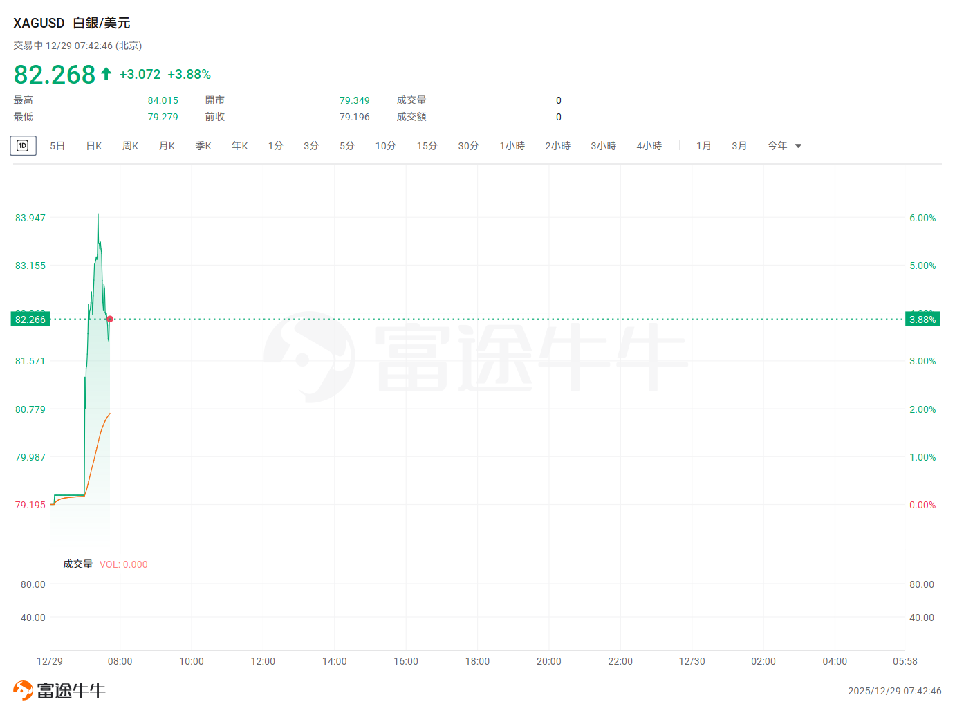Click the green 3.88% percentage label
The image size is (955, 713).
pos(922,320)
